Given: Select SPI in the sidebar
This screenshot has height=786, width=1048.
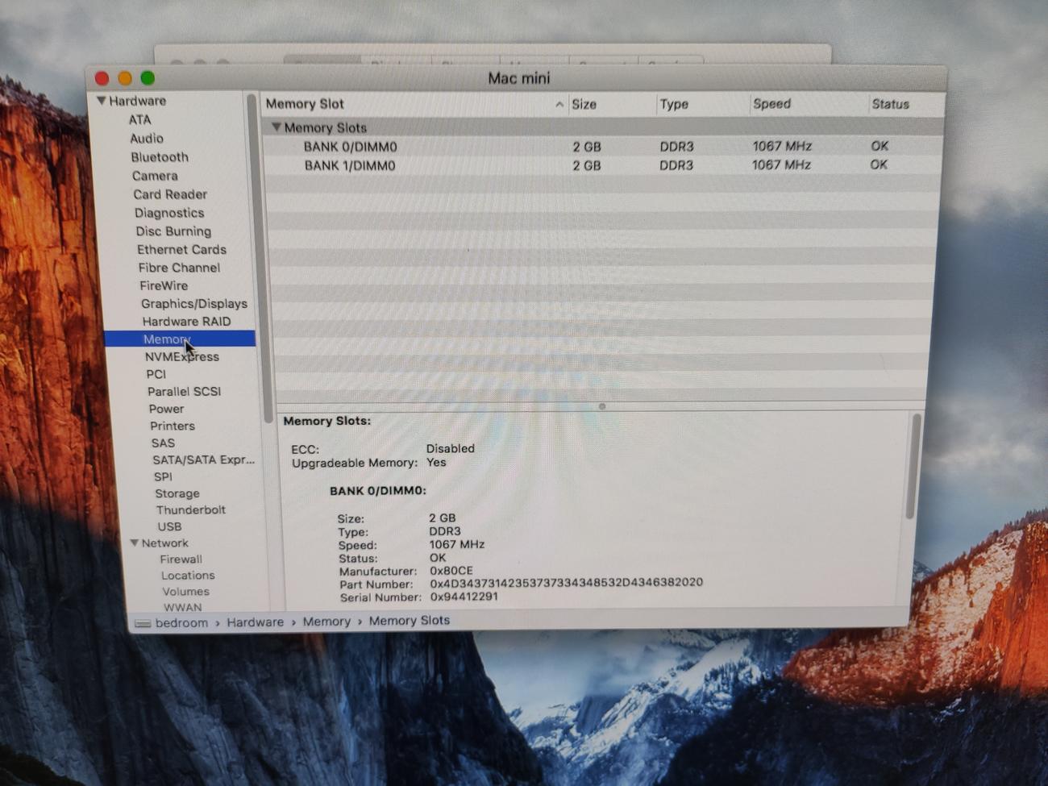Looking at the screenshot, I should coord(163,477).
